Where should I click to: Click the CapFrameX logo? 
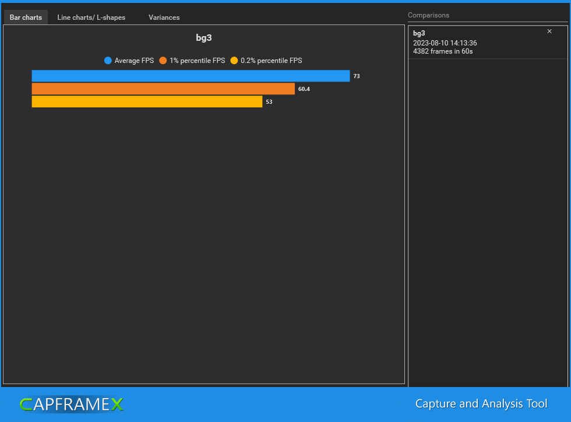click(x=71, y=405)
